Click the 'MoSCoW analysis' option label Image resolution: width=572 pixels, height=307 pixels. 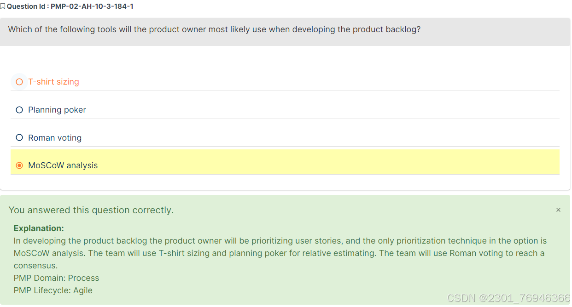click(63, 165)
